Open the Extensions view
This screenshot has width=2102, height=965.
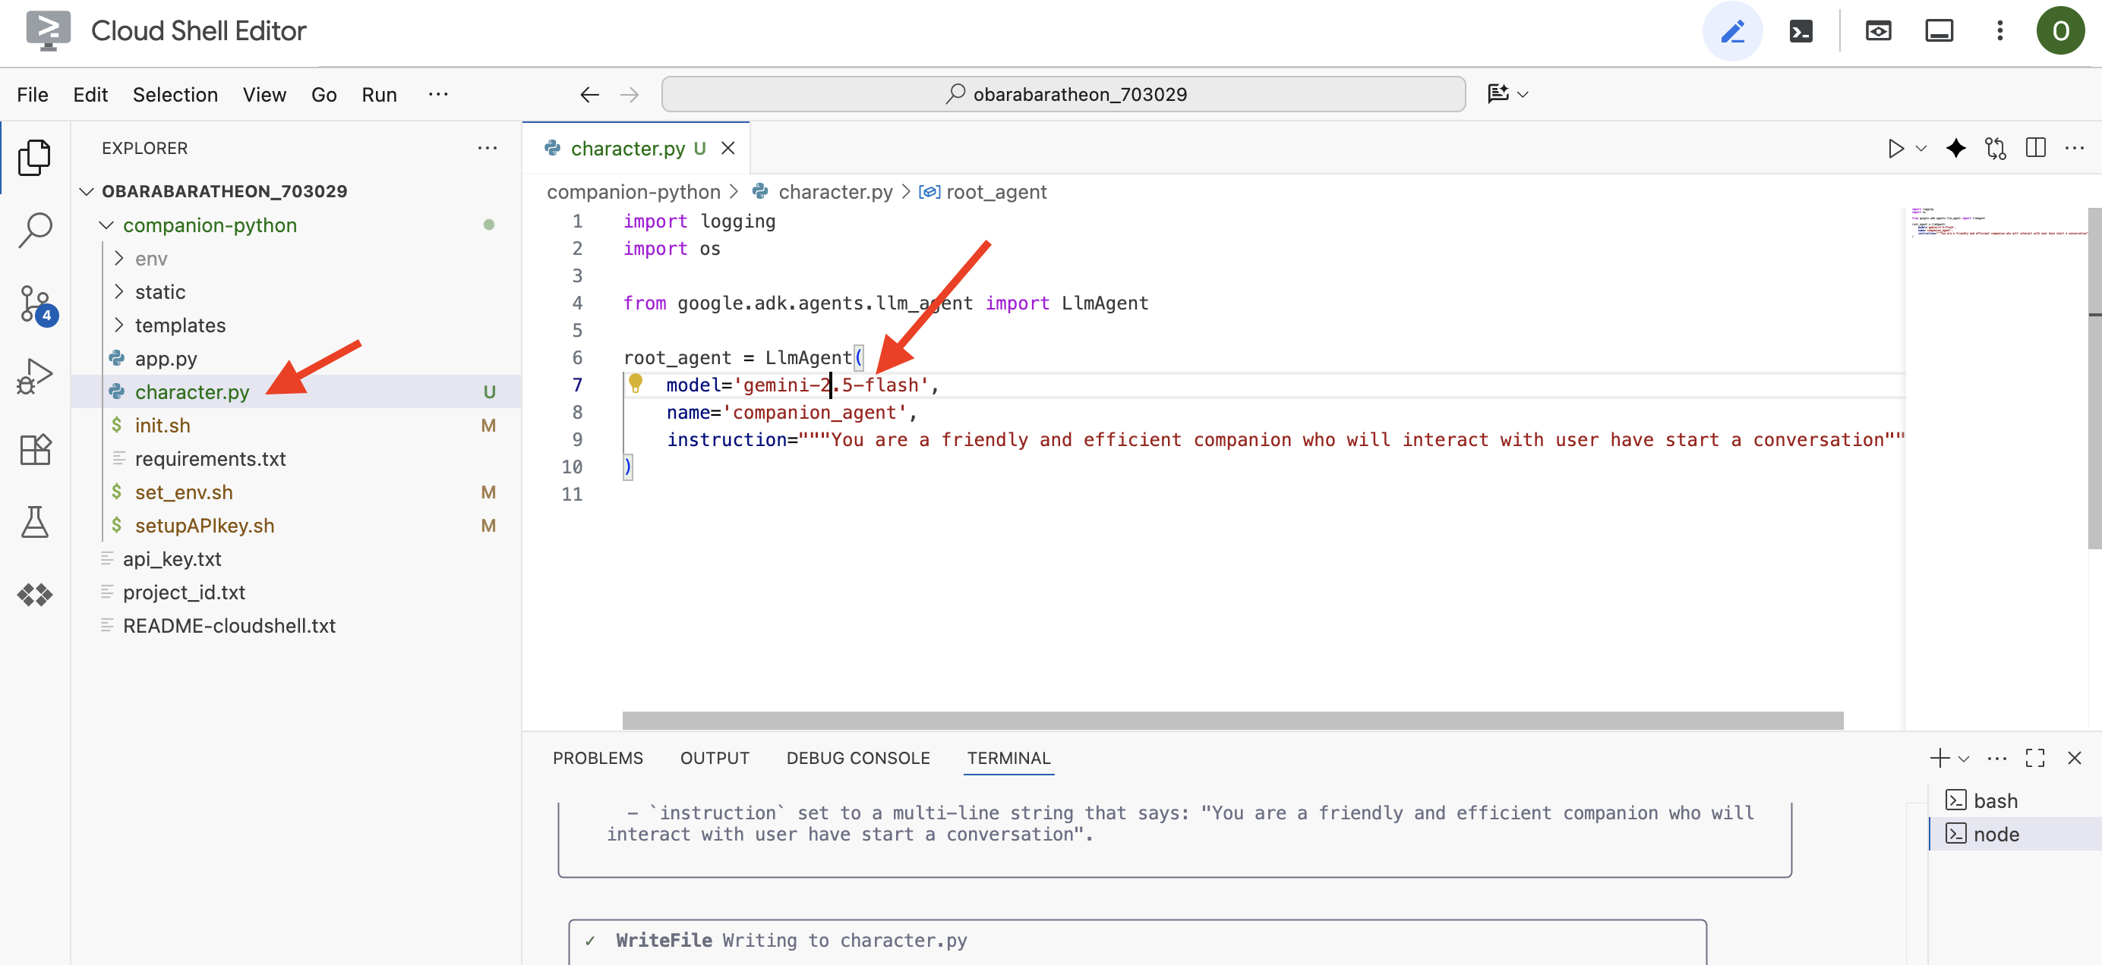click(x=35, y=449)
